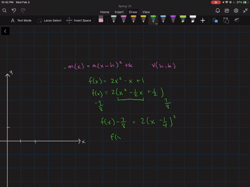Open green pen options dropdown
The height and width of the screenshot is (187, 250).
click(156, 24)
